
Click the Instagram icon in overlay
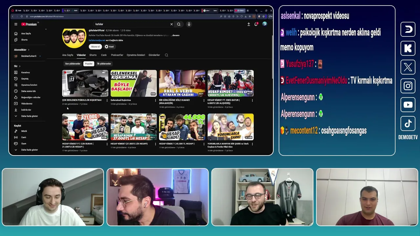(408, 86)
